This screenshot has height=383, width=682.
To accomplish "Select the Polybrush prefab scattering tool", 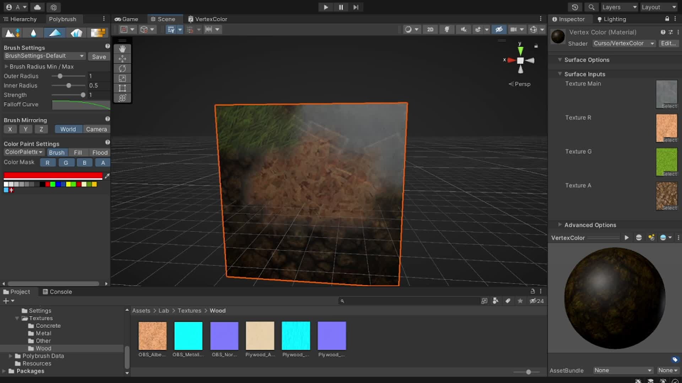I will [x=76, y=33].
